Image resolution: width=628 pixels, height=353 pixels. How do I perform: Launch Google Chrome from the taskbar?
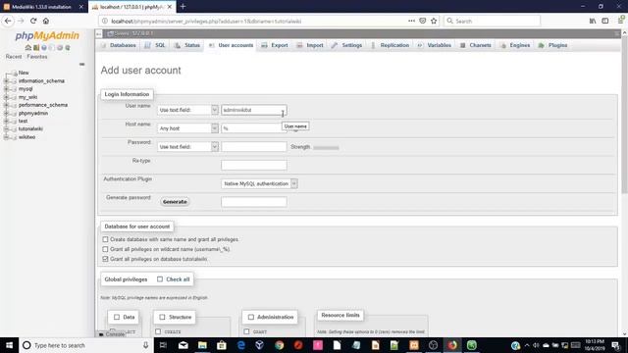pos(279,345)
